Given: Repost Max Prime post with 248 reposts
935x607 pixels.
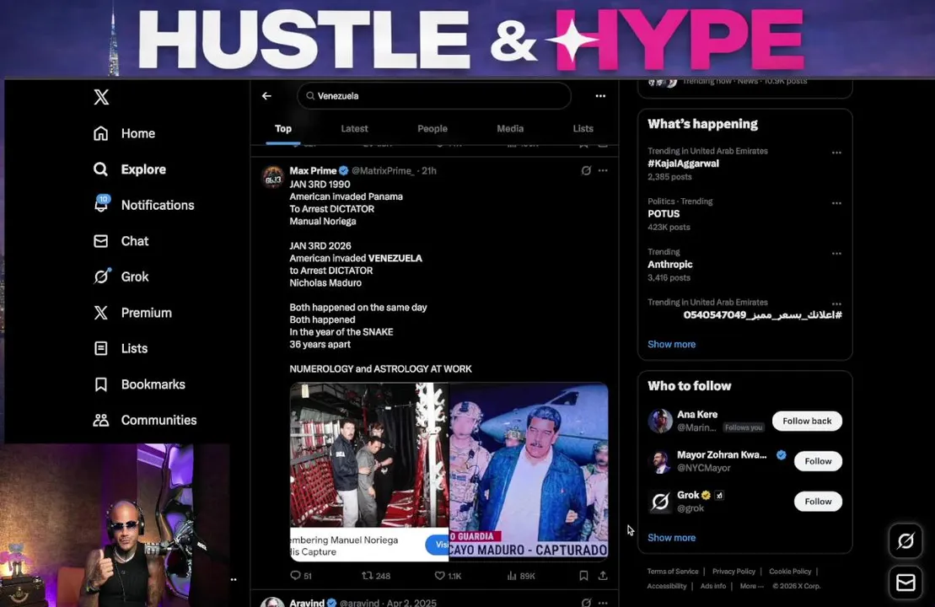Looking at the screenshot, I should click(376, 576).
